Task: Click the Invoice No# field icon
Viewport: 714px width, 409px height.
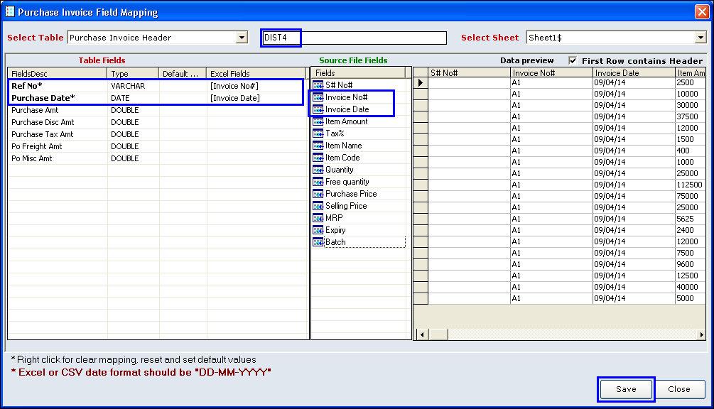Action: click(318, 97)
